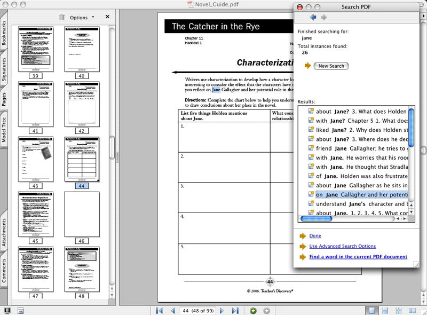Click the Done link
427x315 pixels.
[315, 235]
